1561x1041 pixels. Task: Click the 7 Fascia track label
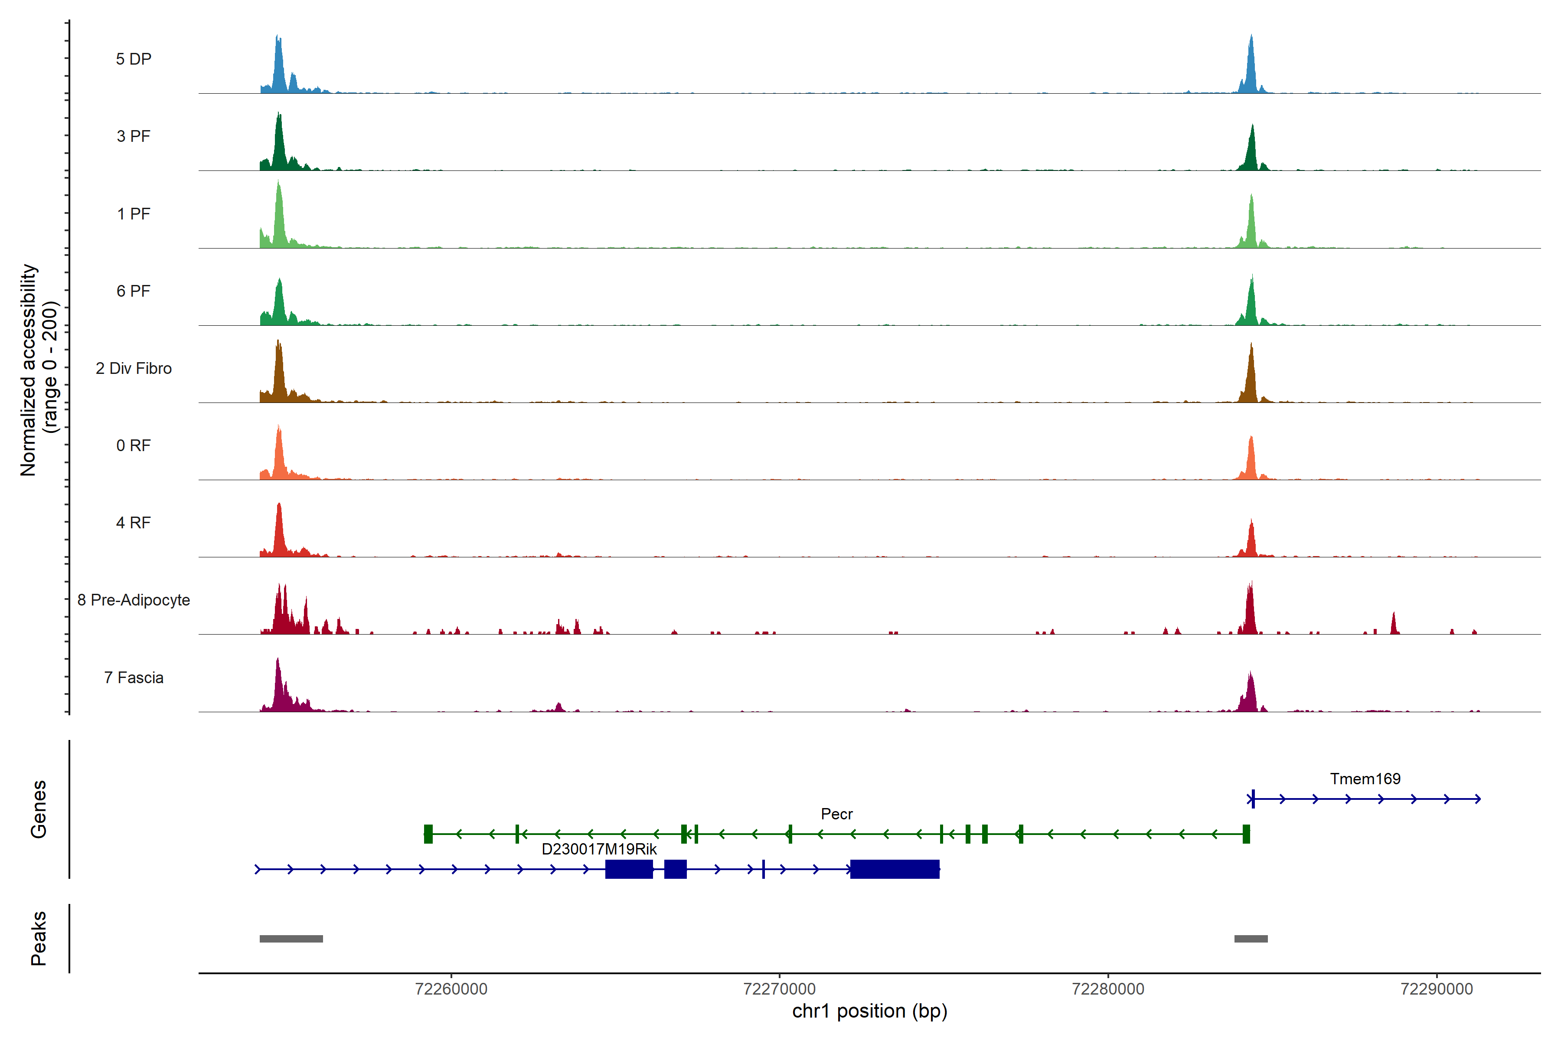(134, 677)
